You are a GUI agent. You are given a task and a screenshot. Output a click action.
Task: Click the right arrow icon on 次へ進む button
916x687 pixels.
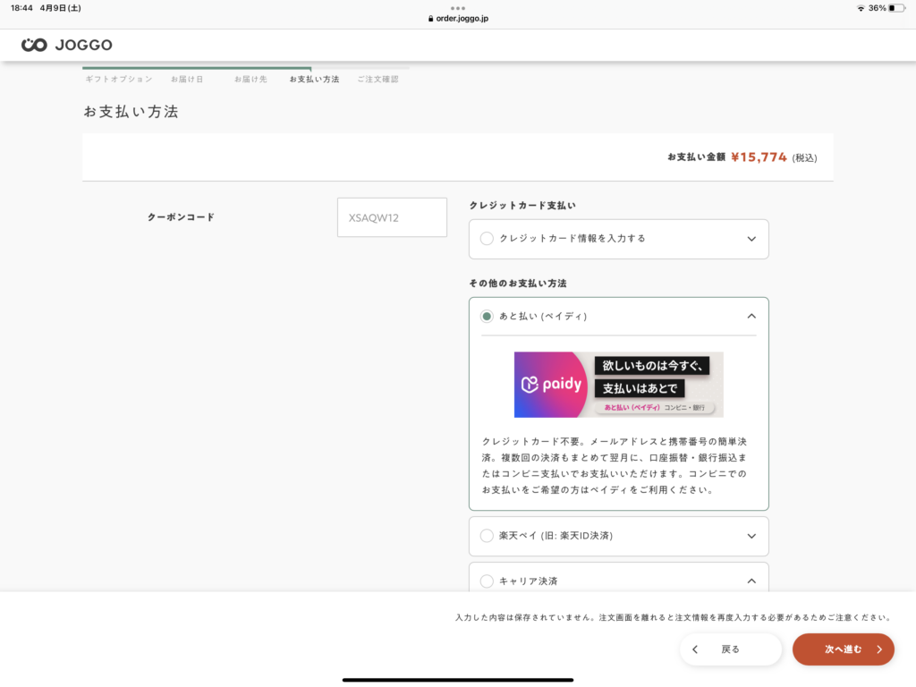[x=879, y=649]
